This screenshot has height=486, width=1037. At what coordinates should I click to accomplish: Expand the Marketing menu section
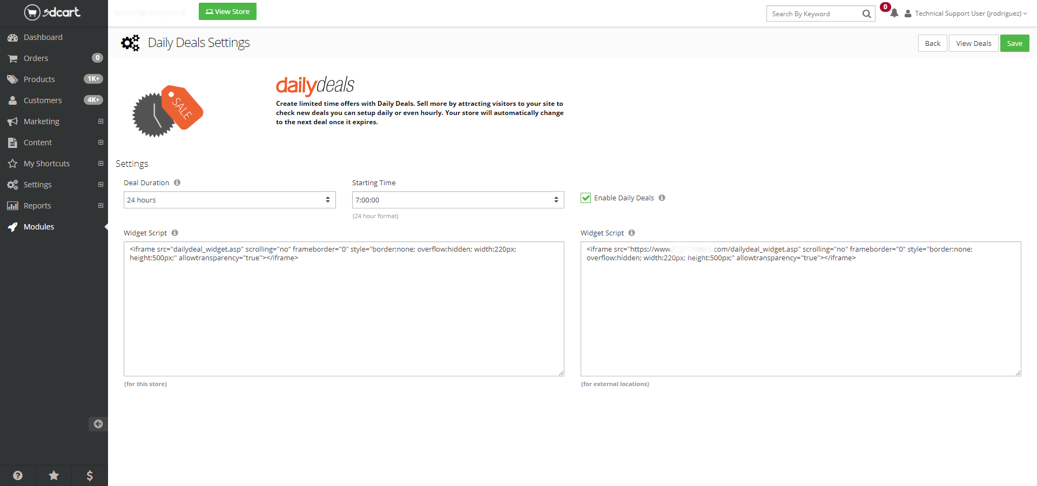click(100, 122)
